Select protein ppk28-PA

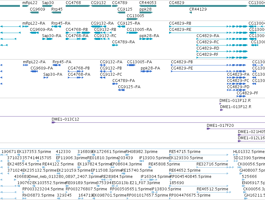coord(146,71)
